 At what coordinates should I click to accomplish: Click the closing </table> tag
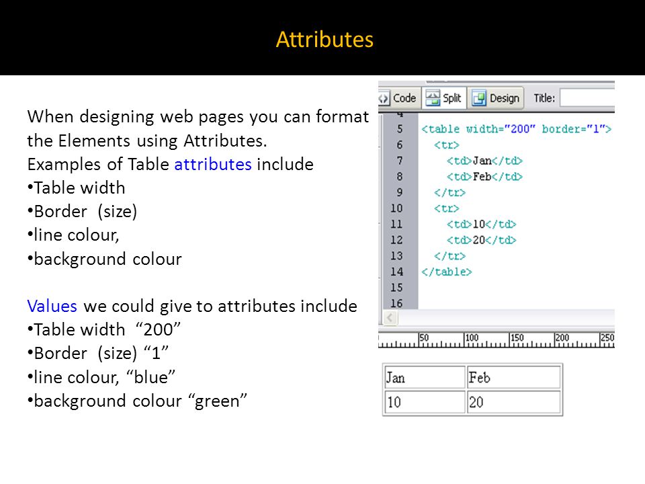tap(447, 272)
